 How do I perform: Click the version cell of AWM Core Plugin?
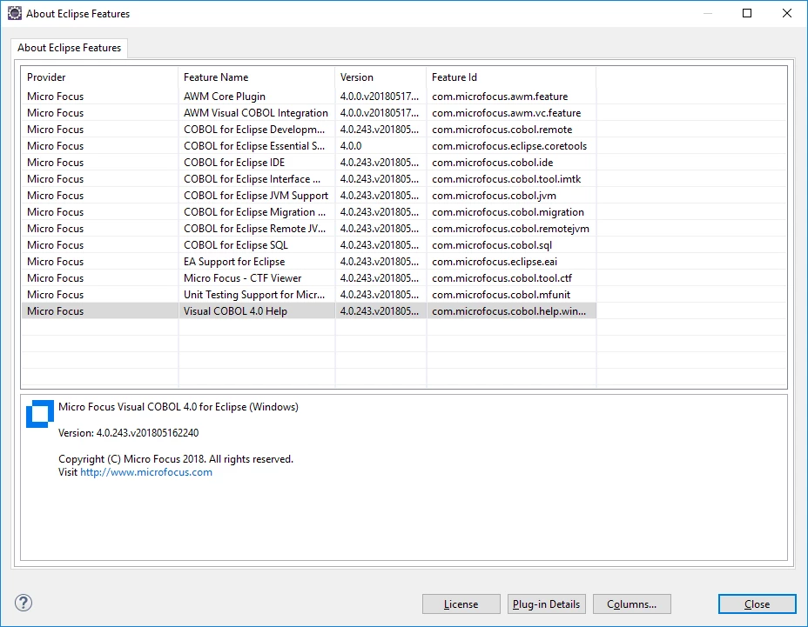(380, 97)
